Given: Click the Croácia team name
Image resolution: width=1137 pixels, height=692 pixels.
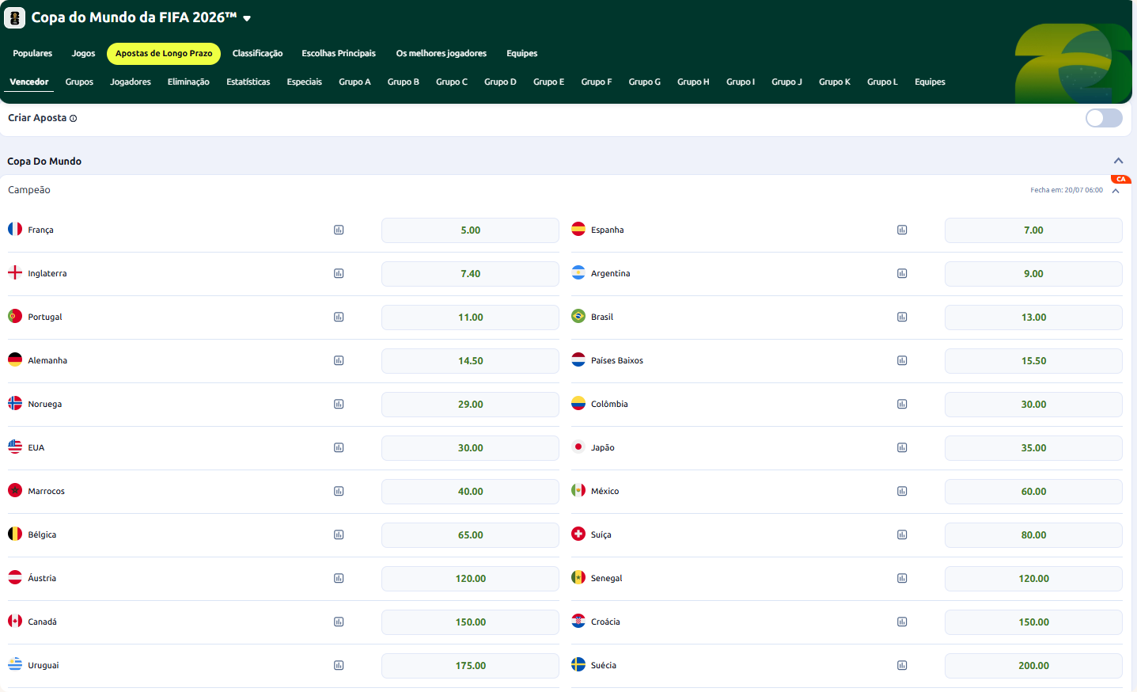Looking at the screenshot, I should click(605, 622).
